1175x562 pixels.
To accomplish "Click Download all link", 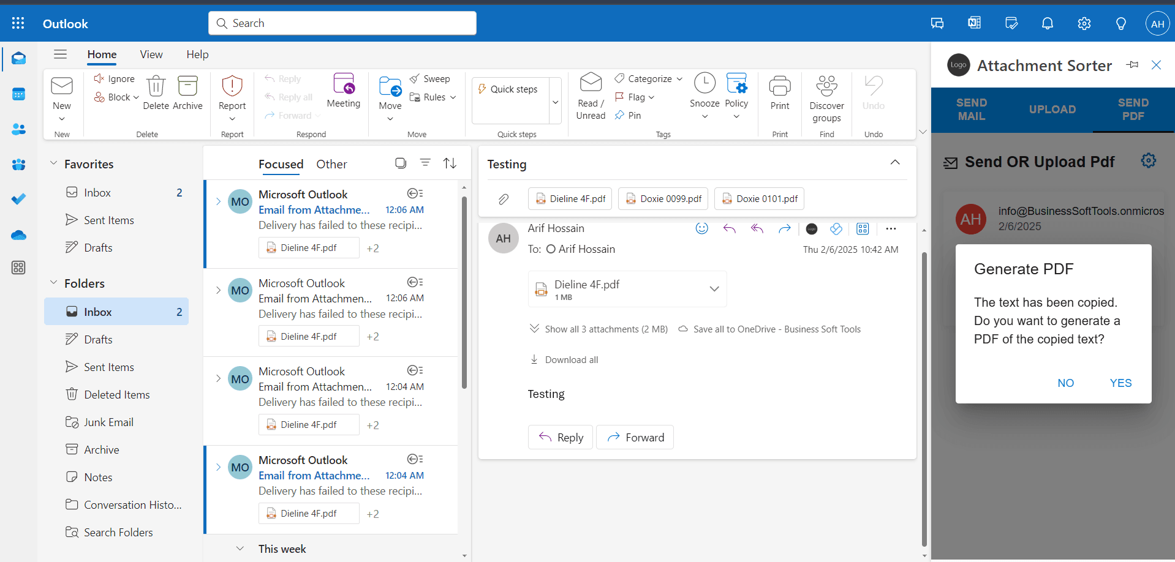I will (x=564, y=360).
